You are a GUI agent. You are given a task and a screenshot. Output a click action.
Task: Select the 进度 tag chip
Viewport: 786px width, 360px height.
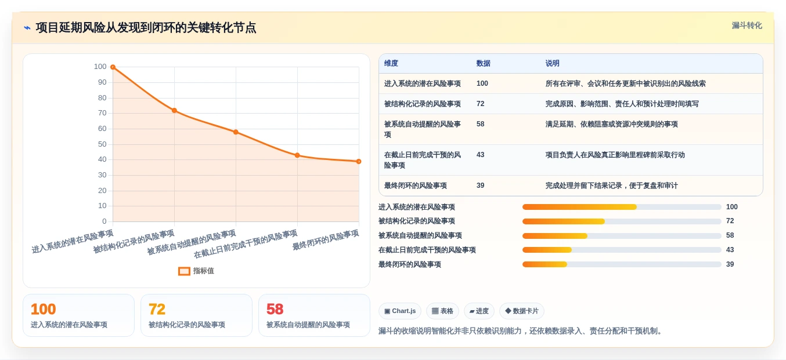[x=479, y=311]
